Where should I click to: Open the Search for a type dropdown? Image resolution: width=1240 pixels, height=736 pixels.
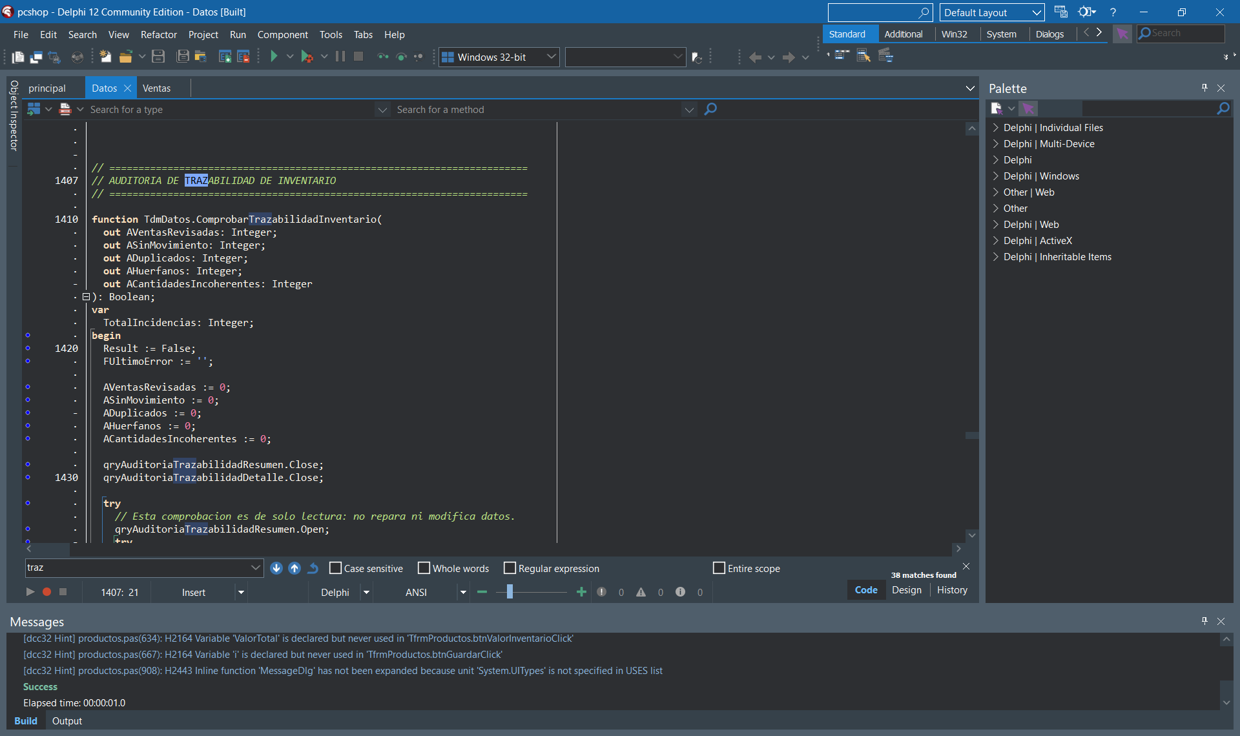click(382, 110)
